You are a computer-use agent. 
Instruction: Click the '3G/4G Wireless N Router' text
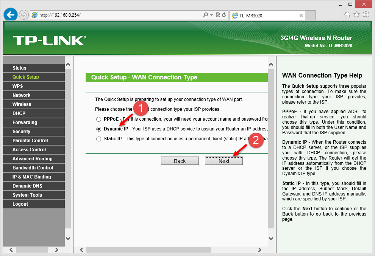(x=316, y=38)
